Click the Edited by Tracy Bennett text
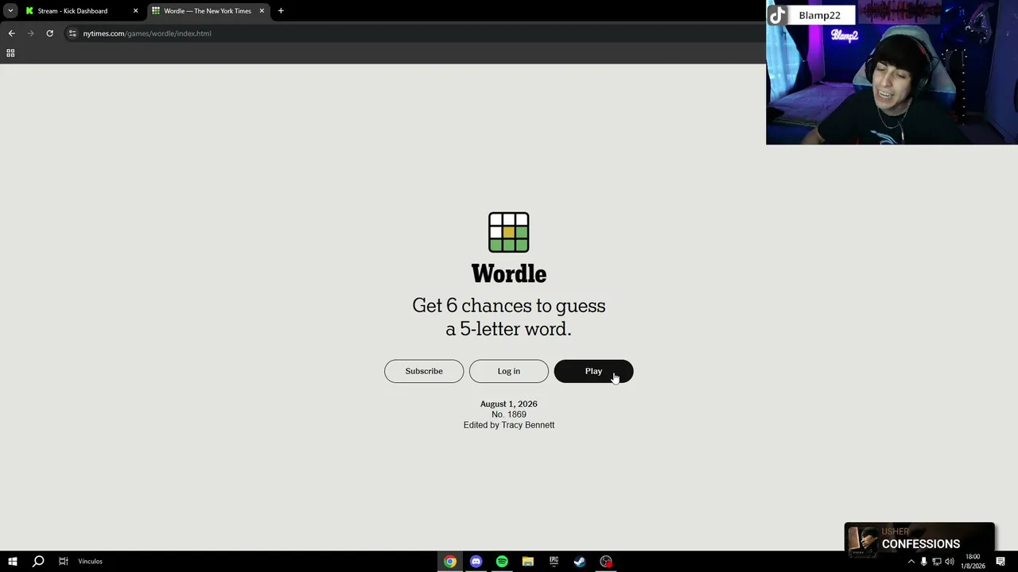 tap(509, 425)
